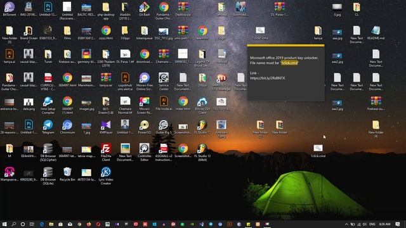This screenshot has height=228, width=406.
Task: Open the https://bit.ly/2RsBNTX link in sticky note
Action: point(268,78)
